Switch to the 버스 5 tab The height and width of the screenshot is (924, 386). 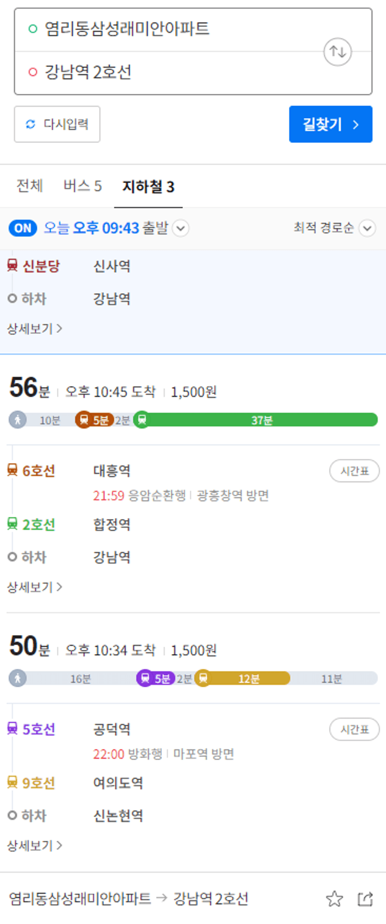tap(83, 186)
